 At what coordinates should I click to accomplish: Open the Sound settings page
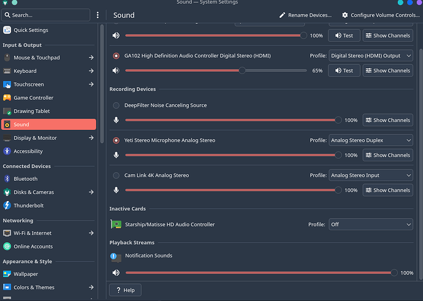tap(48, 124)
